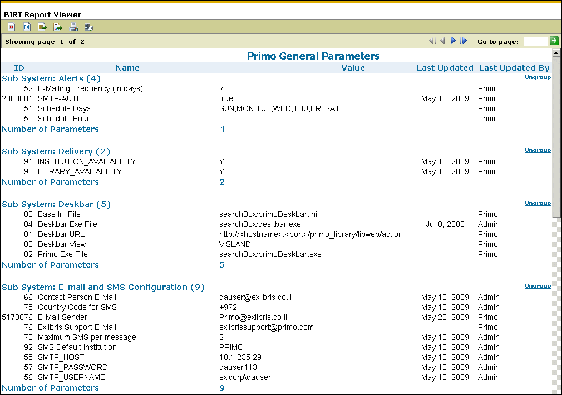562x395 pixels.
Task: Click the green go-to-page arrow button
Action: 554,41
